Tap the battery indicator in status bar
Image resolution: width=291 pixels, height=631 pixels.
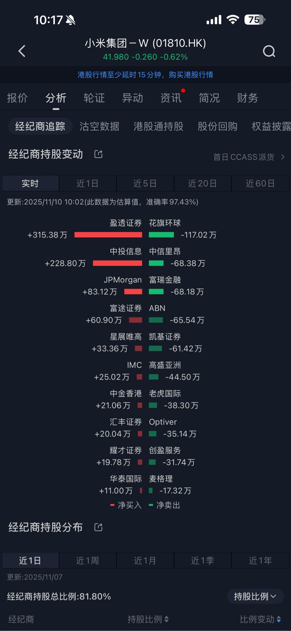click(255, 20)
